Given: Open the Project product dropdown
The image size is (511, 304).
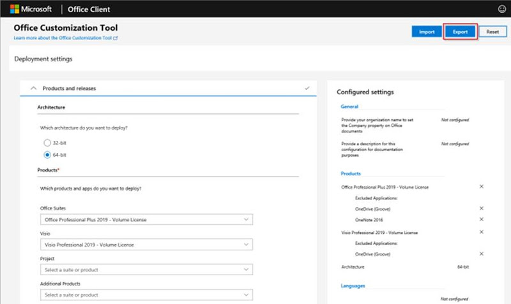Looking at the screenshot, I should 146,270.
